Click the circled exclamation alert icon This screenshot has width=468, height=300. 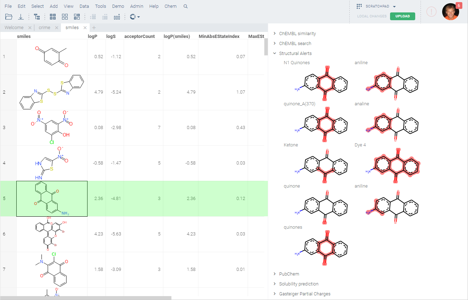click(x=431, y=12)
